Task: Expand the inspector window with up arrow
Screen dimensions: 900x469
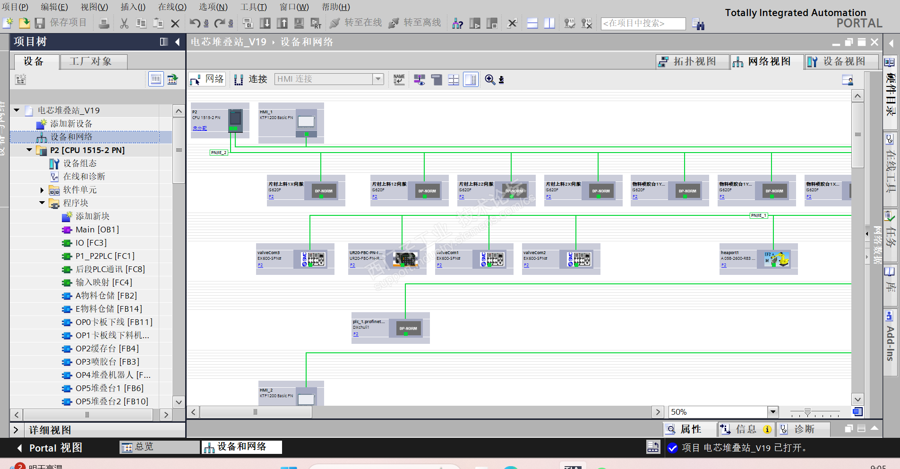Action: pyautogui.click(x=874, y=428)
